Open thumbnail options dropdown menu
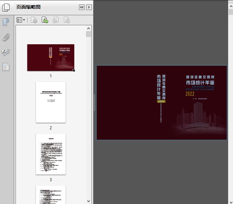The height and width of the screenshot is (204, 233). point(21,20)
